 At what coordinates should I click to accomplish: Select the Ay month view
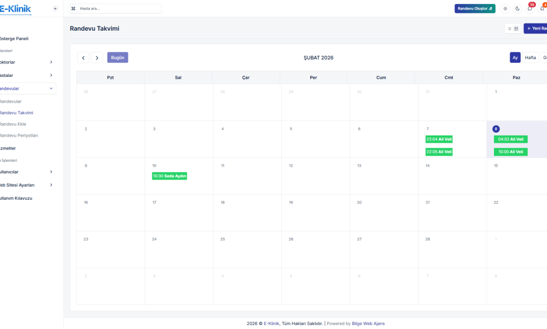[x=515, y=57]
